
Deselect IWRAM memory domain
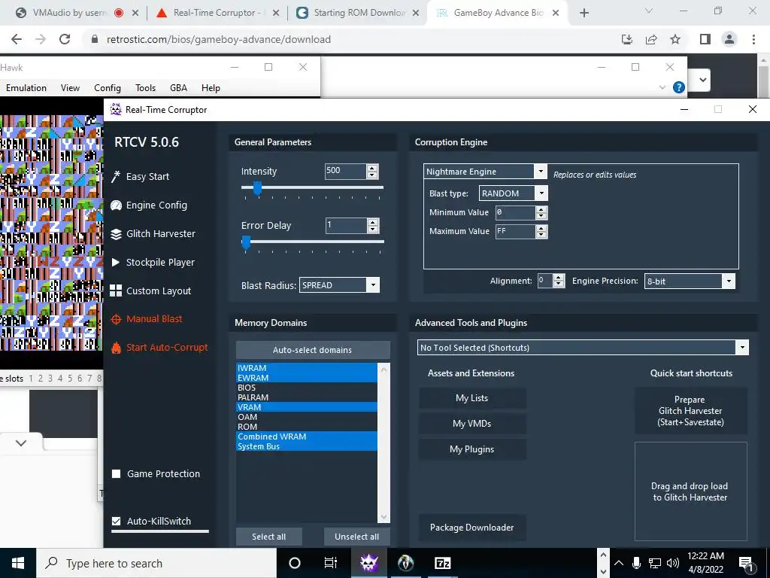click(x=307, y=367)
